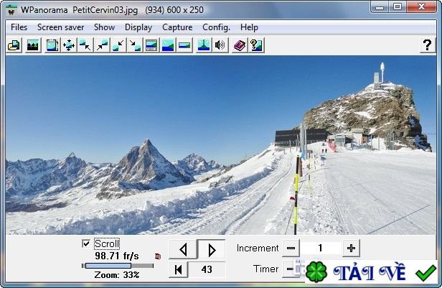Click the Timer minus button
This screenshot has width=442, height=288.
[x=289, y=269]
